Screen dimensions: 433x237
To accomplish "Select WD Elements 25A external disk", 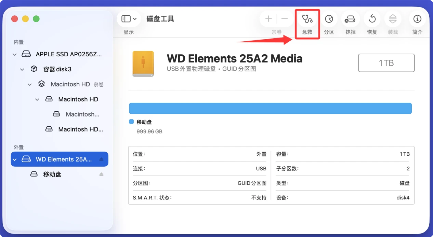I will pyautogui.click(x=60, y=159).
